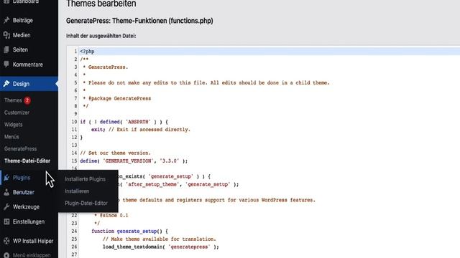Click the 'Inhalt der ausgewählten Datei:' label
Viewport: 460px width, 258px height.
[101, 36]
